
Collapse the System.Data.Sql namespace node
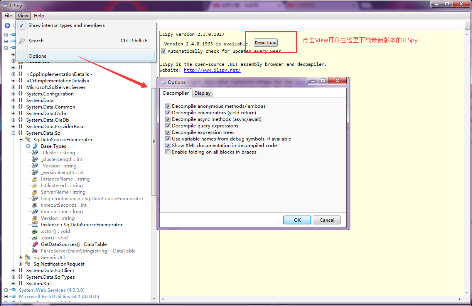(x=13, y=133)
